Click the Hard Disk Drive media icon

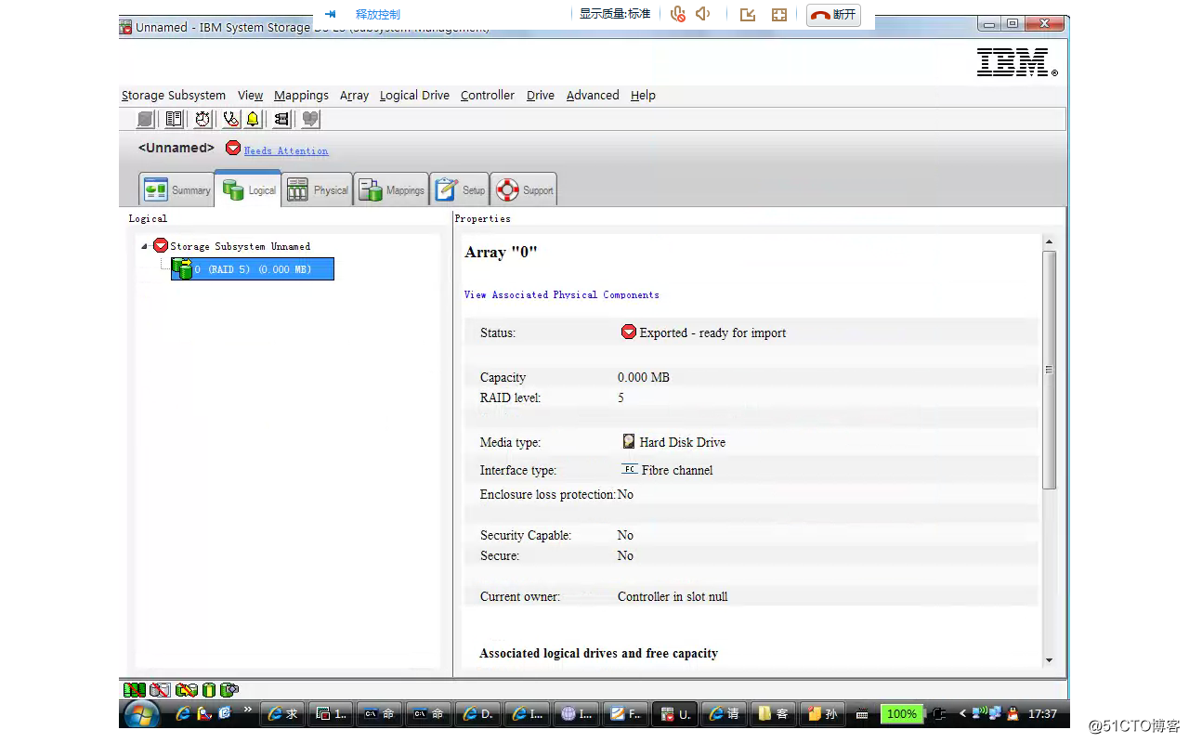tap(629, 441)
